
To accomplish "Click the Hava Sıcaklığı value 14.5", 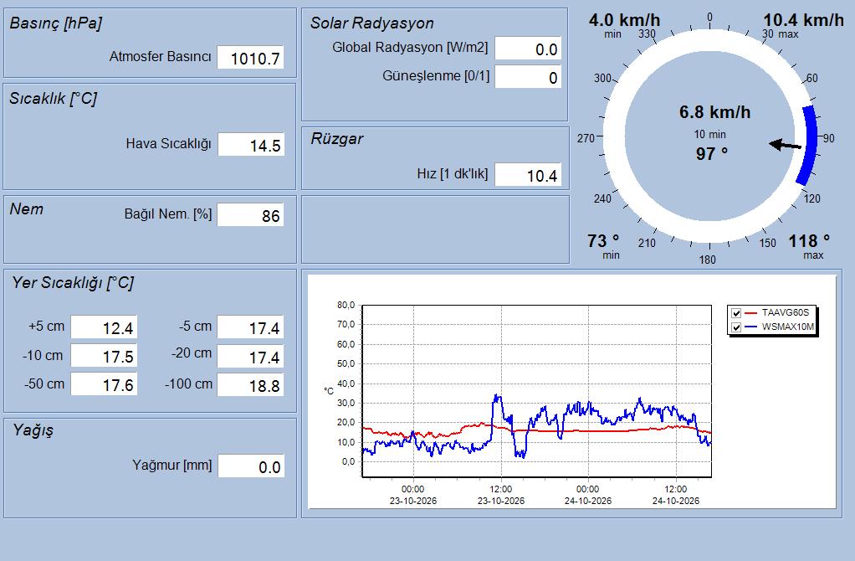I will point(251,145).
